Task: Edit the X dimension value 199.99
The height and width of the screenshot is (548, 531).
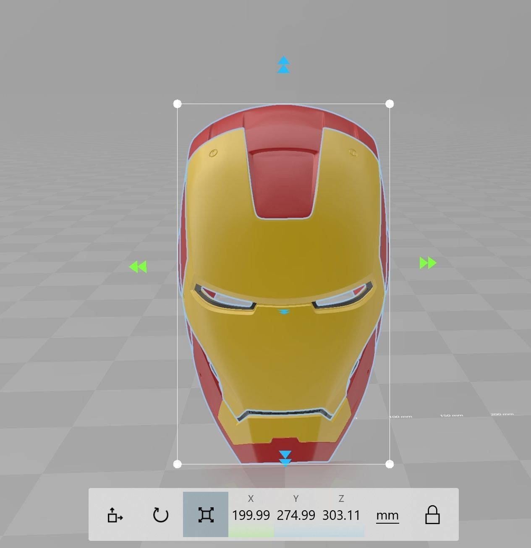Action: click(251, 515)
